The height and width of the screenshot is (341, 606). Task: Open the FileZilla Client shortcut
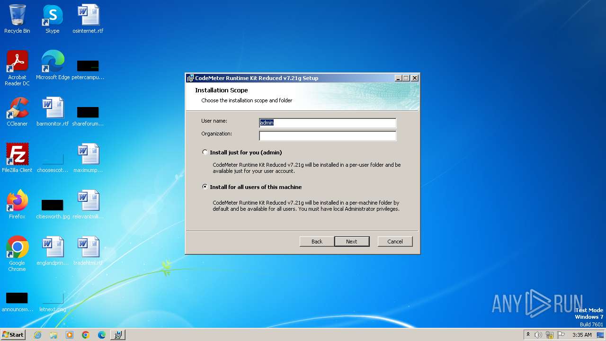click(x=17, y=158)
